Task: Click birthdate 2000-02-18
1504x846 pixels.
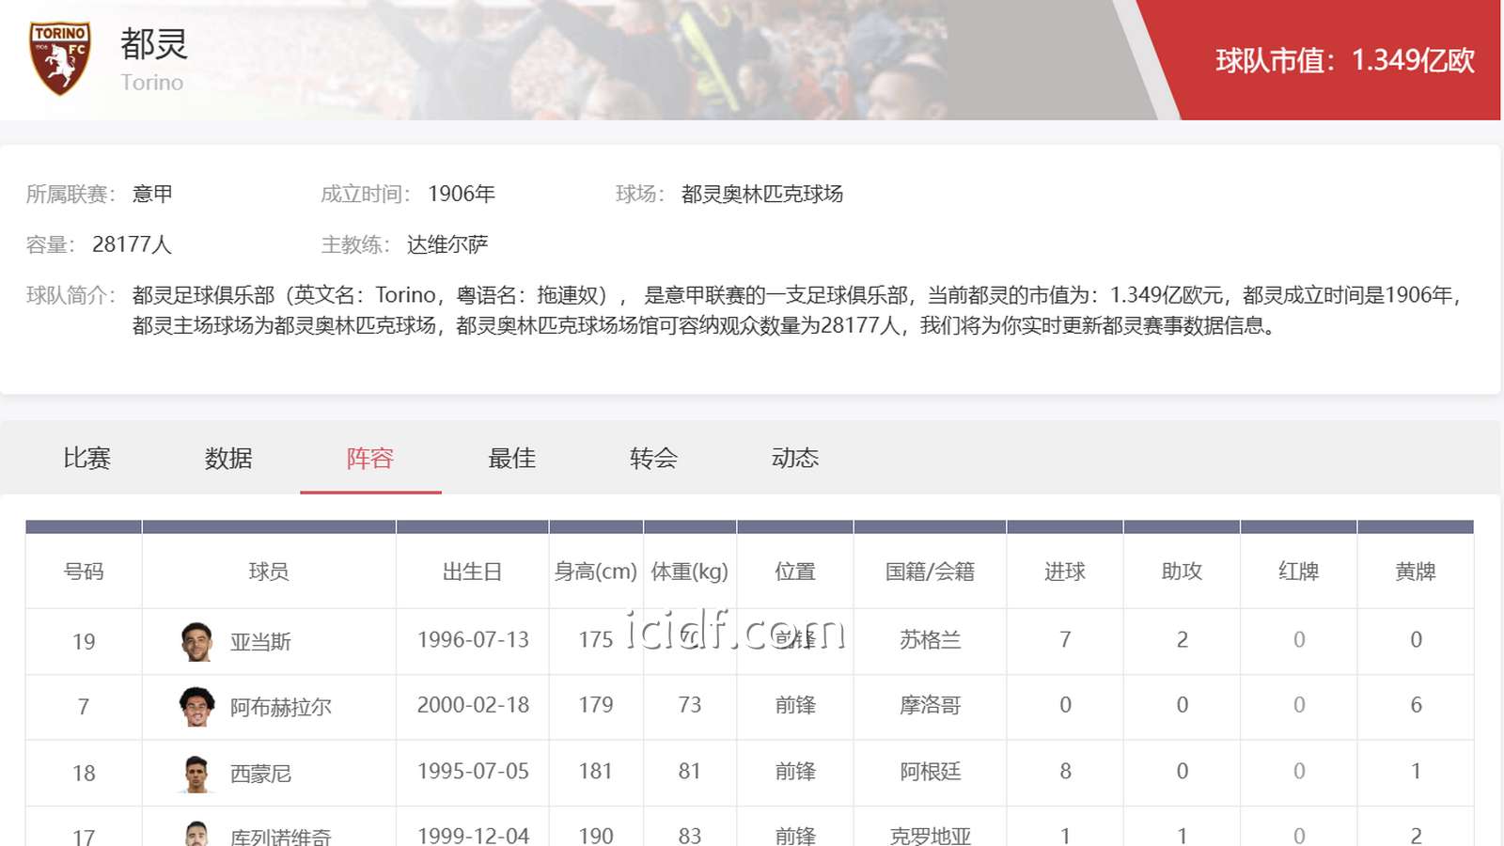Action: coord(473,705)
